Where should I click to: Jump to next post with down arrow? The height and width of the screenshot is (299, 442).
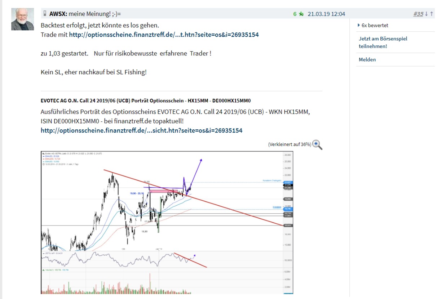point(426,14)
